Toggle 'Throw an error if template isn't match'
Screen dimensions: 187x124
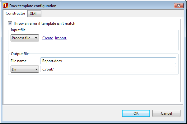coord(10,23)
